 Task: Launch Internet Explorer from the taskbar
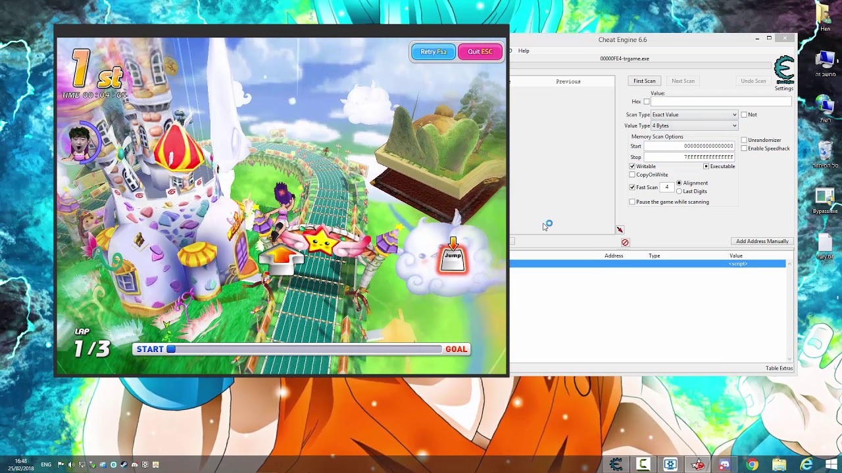point(806,464)
